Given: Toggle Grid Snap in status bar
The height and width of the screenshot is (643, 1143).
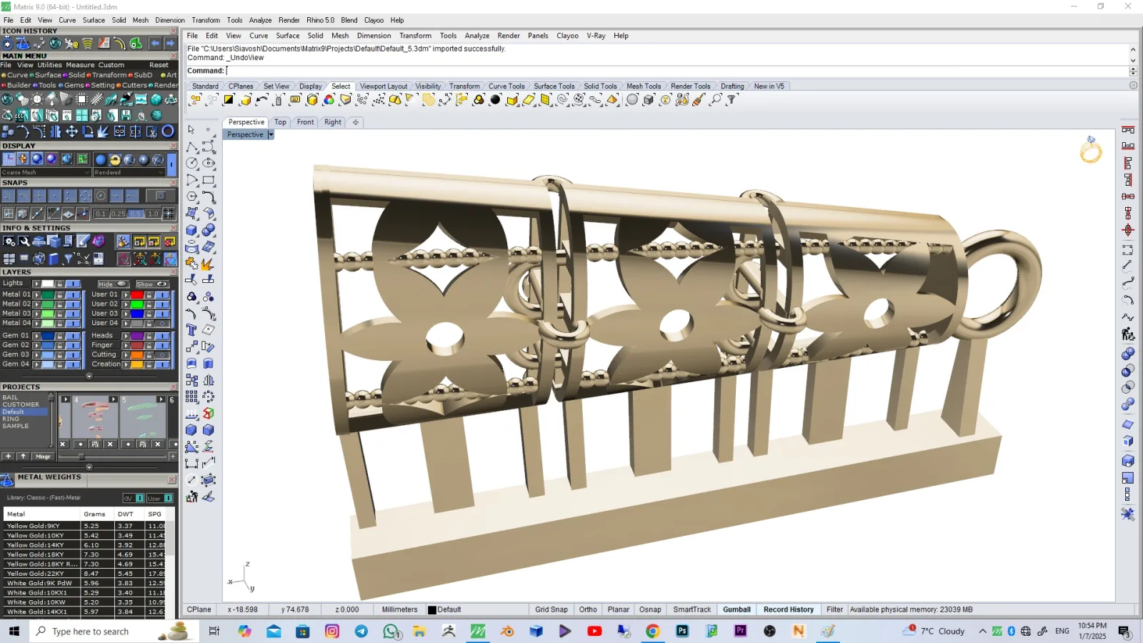Looking at the screenshot, I should coord(551,609).
